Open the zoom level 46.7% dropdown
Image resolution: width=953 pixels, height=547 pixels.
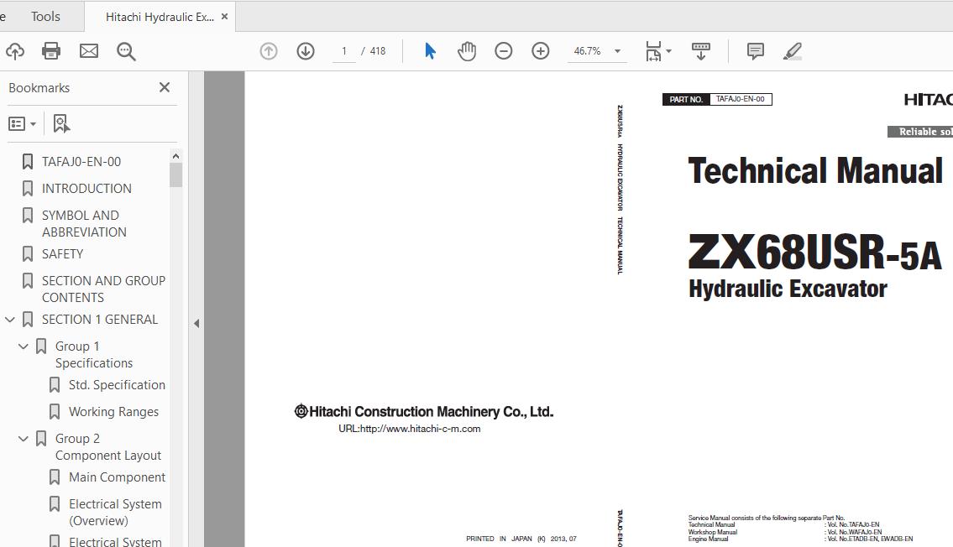(617, 51)
